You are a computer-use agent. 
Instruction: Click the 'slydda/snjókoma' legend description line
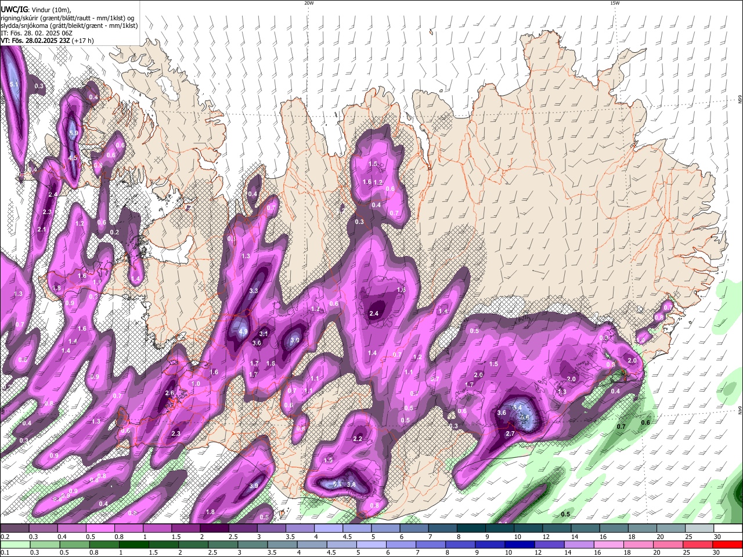click(x=69, y=26)
